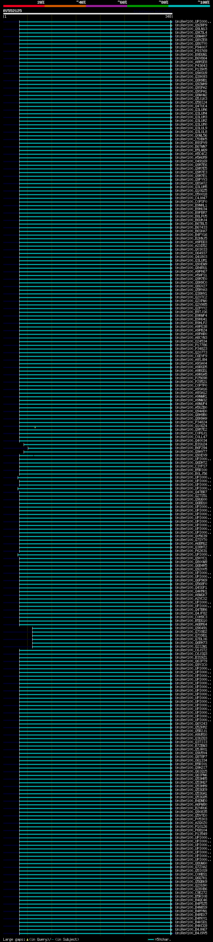The image size is (213, 942).
Task: Click the alignment bar for B6F294
Action: point(100,448)
